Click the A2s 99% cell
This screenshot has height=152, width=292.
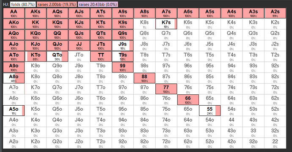275,13
